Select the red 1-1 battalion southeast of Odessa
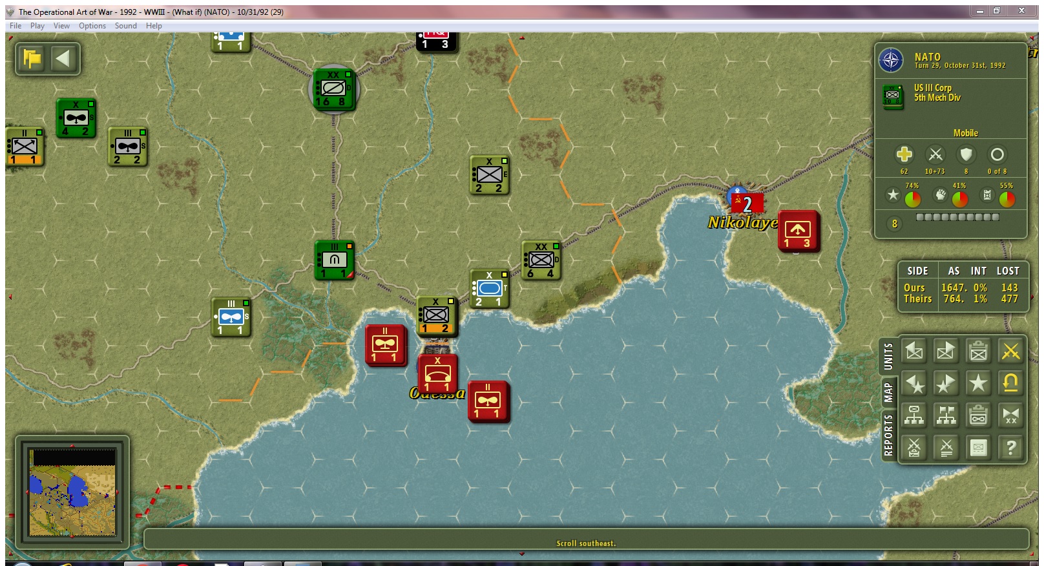This screenshot has height=566, width=1044. [x=489, y=402]
